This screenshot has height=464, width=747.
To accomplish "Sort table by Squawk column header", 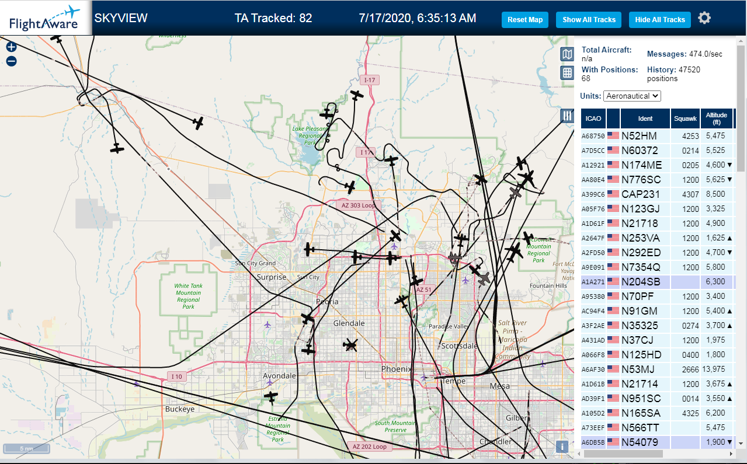I will click(686, 118).
